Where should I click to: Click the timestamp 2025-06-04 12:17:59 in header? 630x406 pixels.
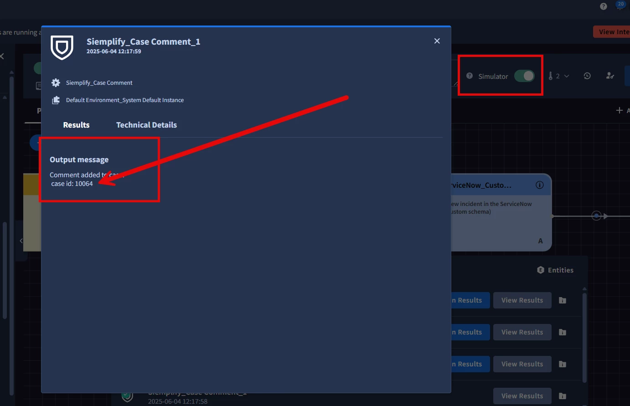[x=114, y=51]
